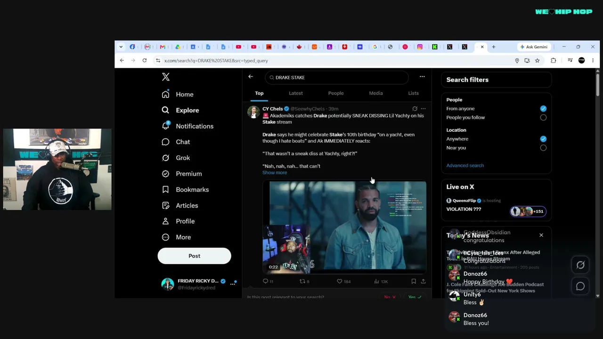Open Articles in the sidebar

(180, 205)
